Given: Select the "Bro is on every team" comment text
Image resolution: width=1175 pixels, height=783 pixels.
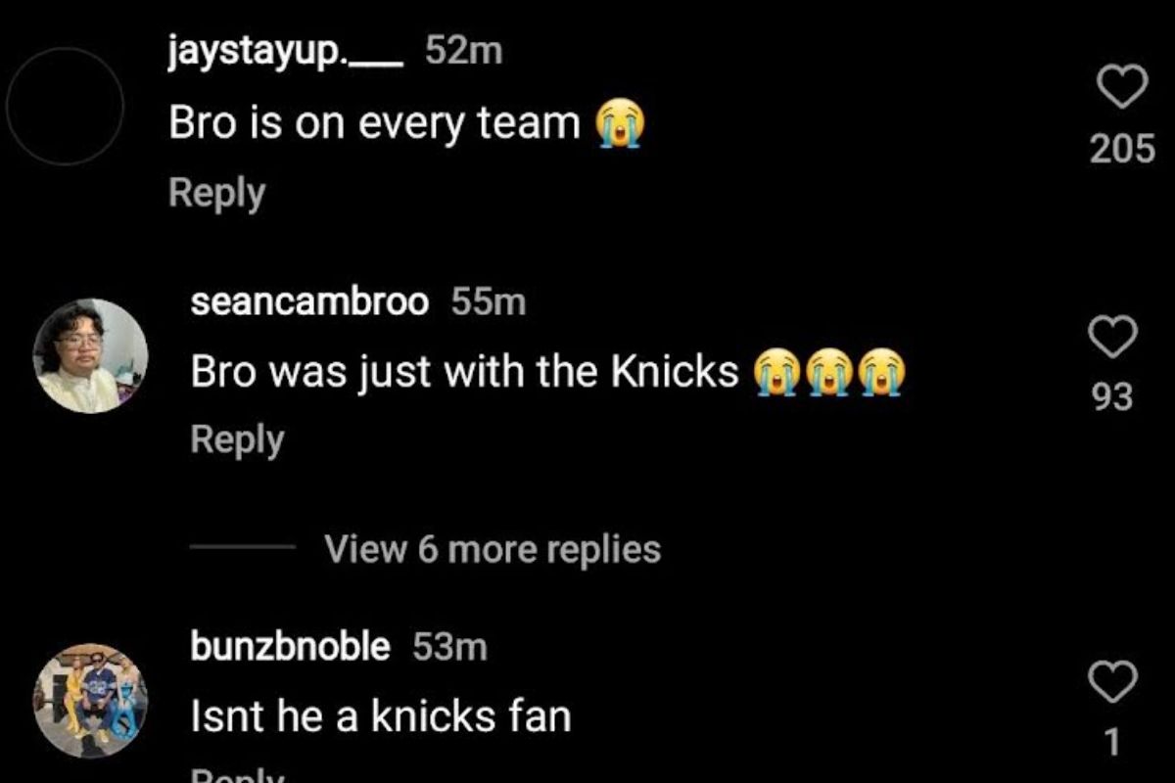Looking at the screenshot, I should (374, 123).
